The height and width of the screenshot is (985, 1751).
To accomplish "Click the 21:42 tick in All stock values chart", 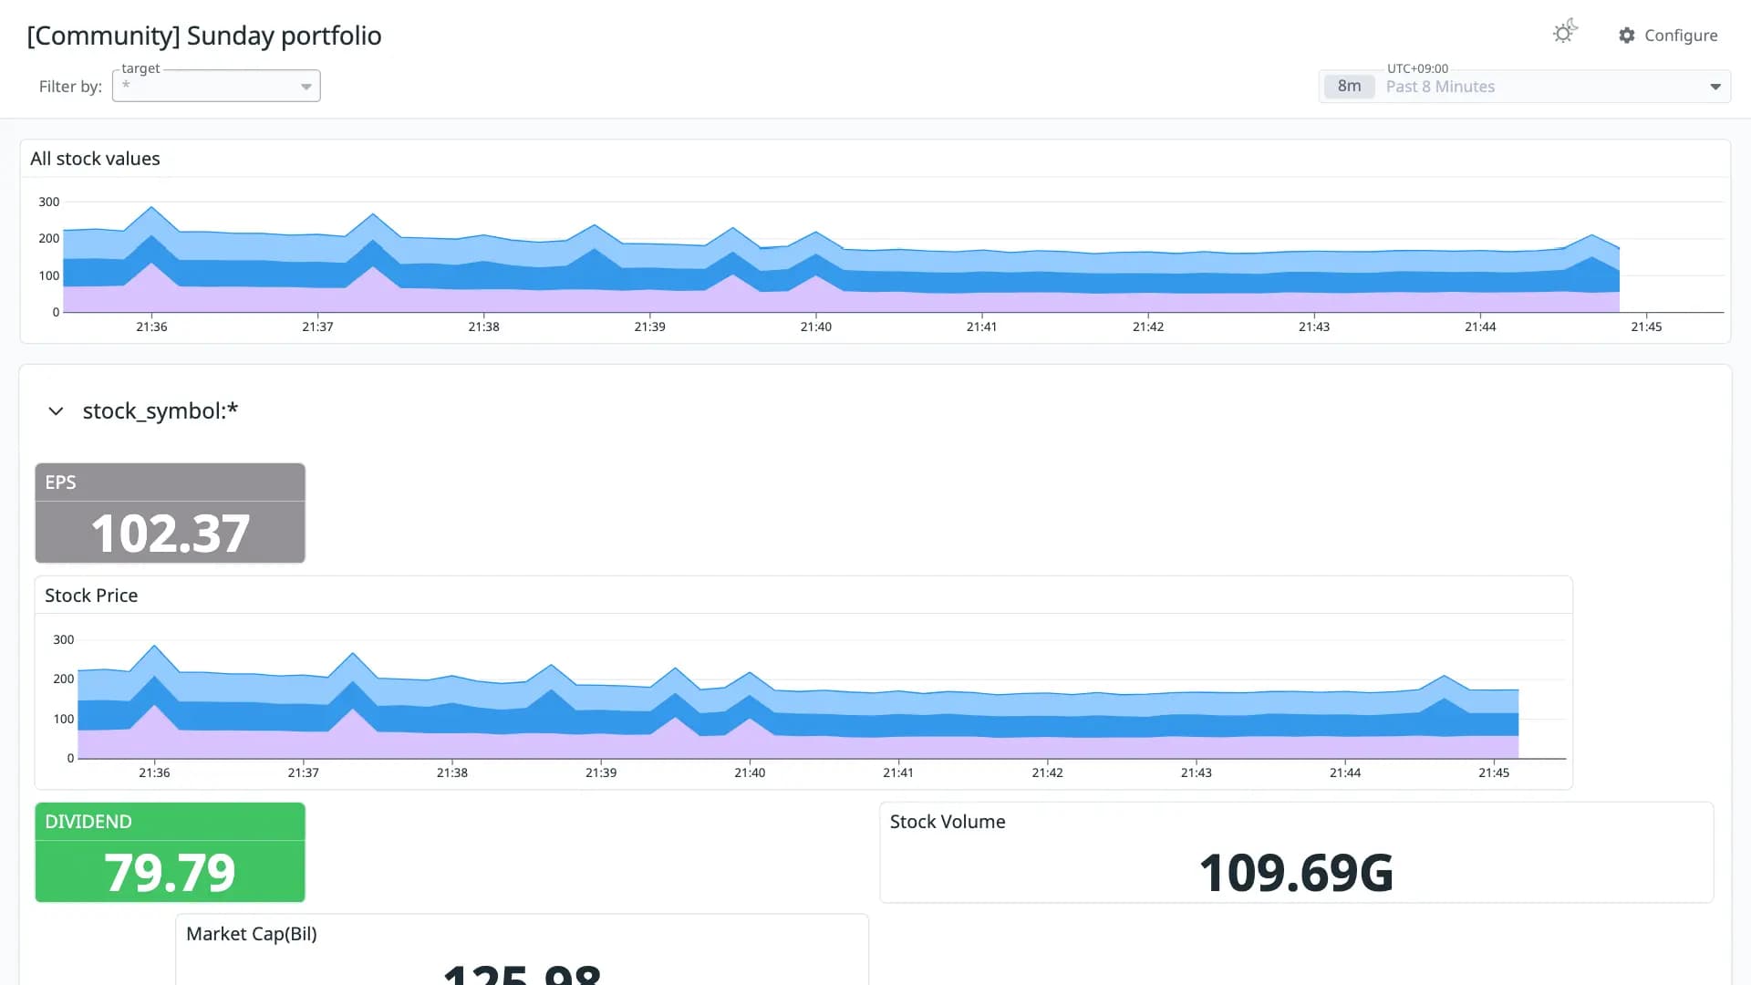I will click(x=1148, y=327).
